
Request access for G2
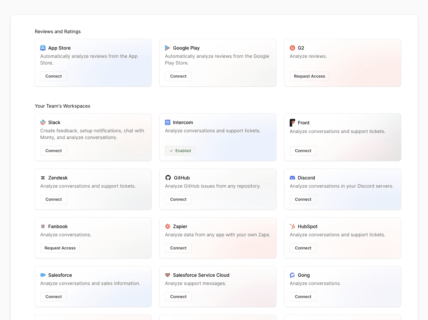pyautogui.click(x=309, y=76)
